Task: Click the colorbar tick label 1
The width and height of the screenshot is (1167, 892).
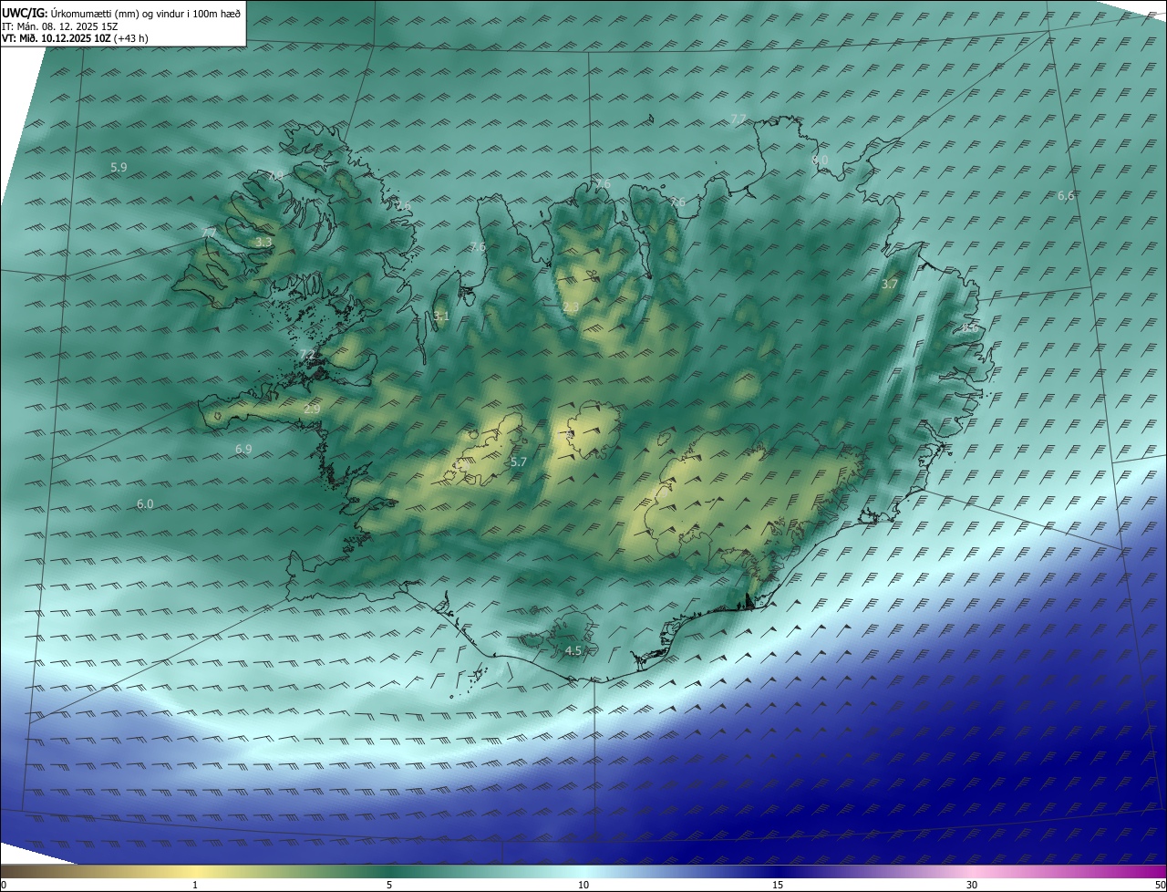Action: (x=195, y=885)
